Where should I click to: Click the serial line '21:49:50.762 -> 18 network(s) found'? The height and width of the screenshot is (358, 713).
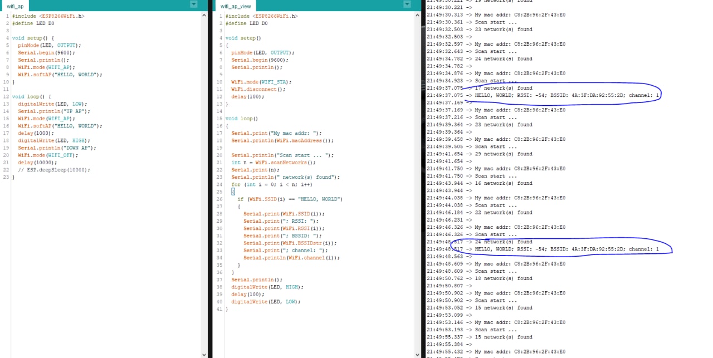480,278
